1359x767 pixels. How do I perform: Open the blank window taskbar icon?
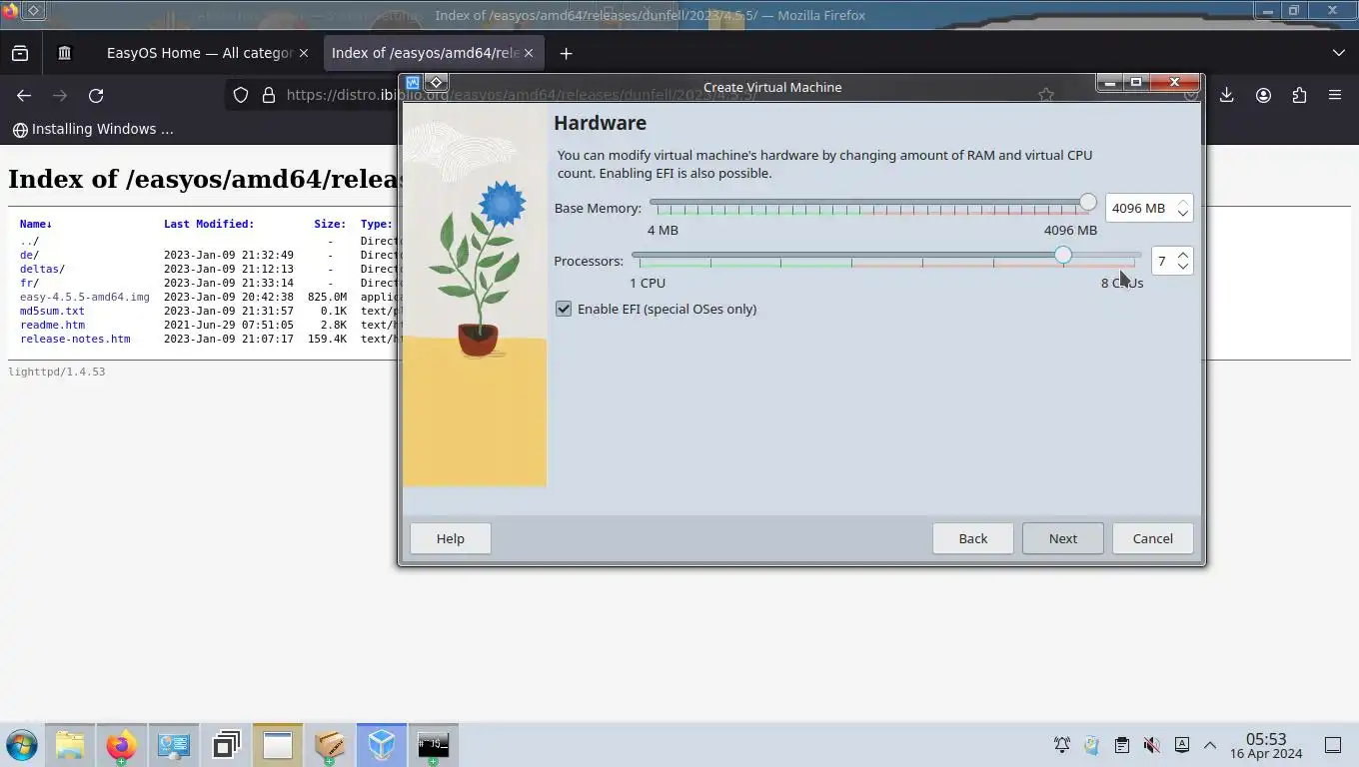pyautogui.click(x=278, y=745)
